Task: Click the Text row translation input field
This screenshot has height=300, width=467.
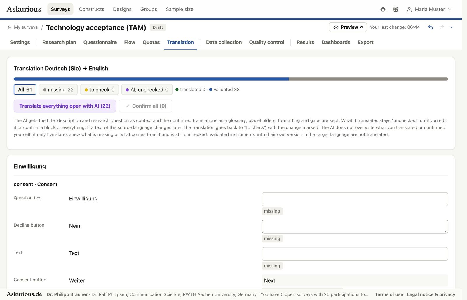Action: (355, 254)
